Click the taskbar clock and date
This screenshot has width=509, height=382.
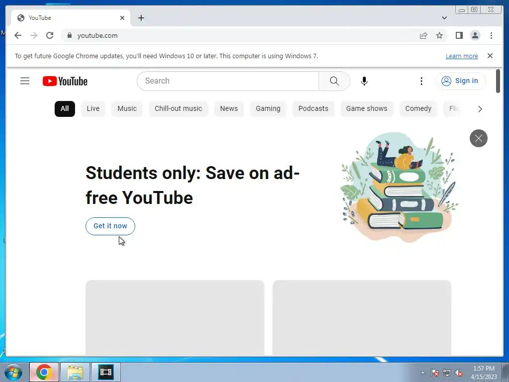pos(484,373)
